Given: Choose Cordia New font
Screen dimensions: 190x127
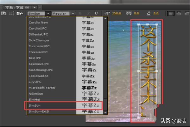Looking at the screenshot, I should point(66,23).
